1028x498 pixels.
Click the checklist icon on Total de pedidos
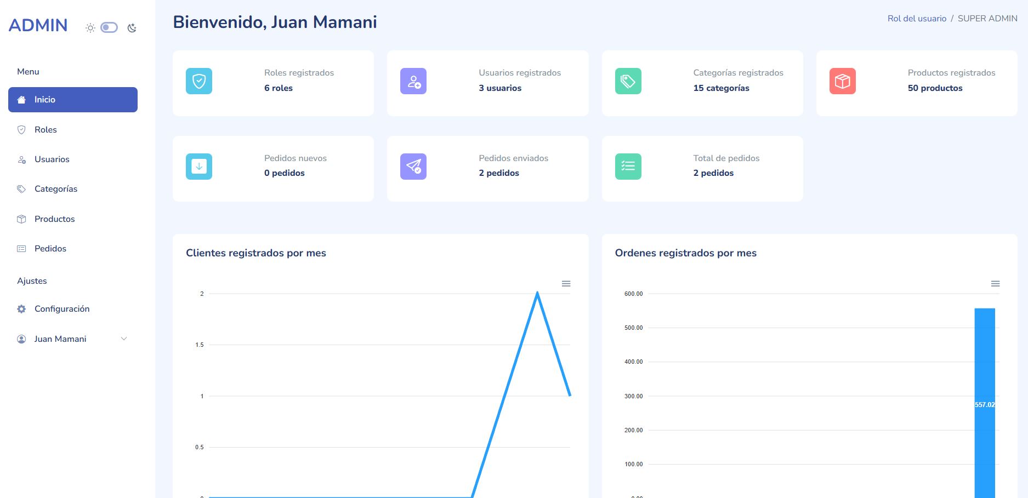[x=628, y=167]
